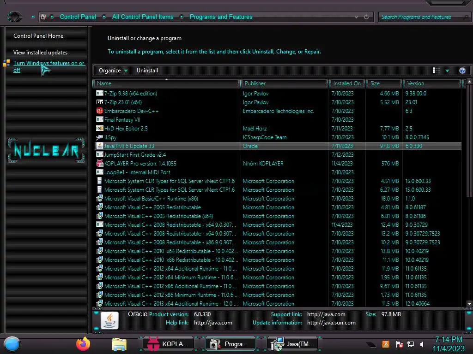The width and height of the screenshot is (473, 354).
Task: Select Visual C++ 2008 Redistributable x86 row
Action: point(278,242)
